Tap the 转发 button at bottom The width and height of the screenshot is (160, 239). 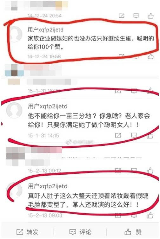point(27,232)
